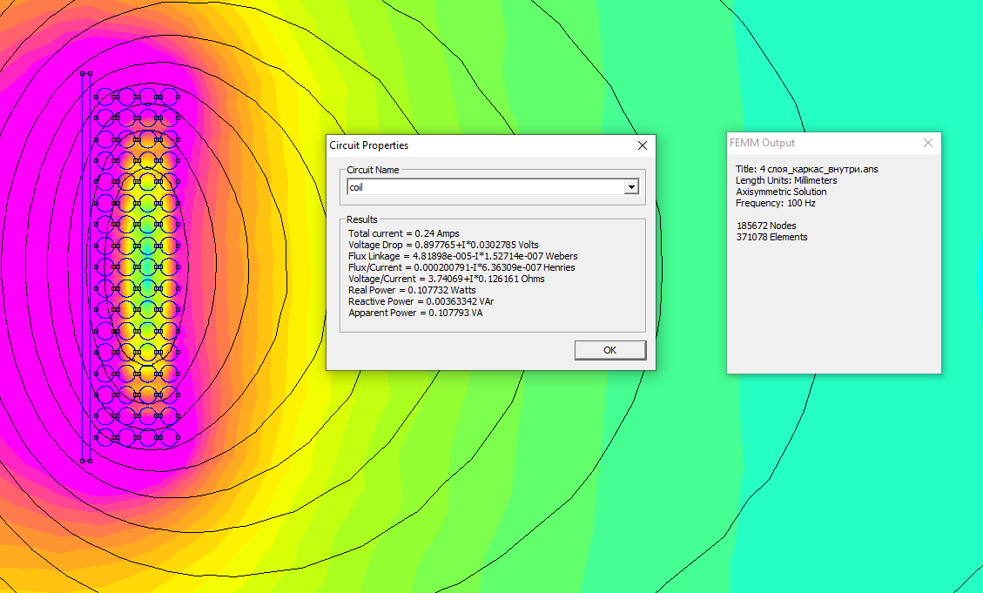Click 'Frequency: 100 Hz' in FEMM Output
Viewport: 983px width, 593px height.
[776, 203]
